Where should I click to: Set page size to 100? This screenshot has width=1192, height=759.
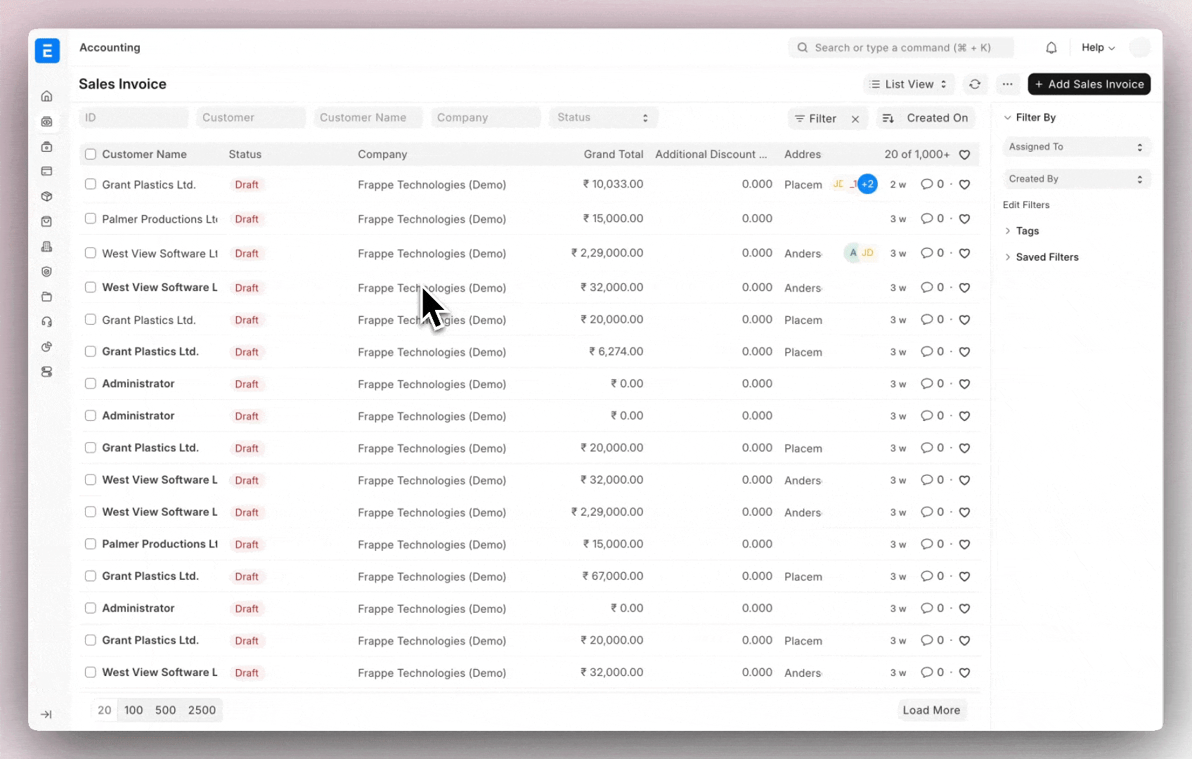[x=134, y=710]
